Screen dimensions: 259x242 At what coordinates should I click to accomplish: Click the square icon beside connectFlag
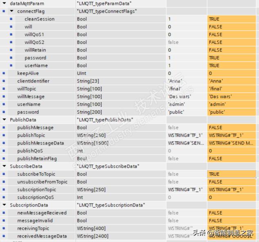4,11
